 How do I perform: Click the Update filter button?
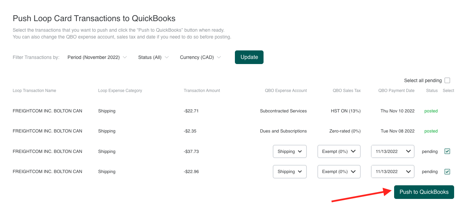pos(249,57)
